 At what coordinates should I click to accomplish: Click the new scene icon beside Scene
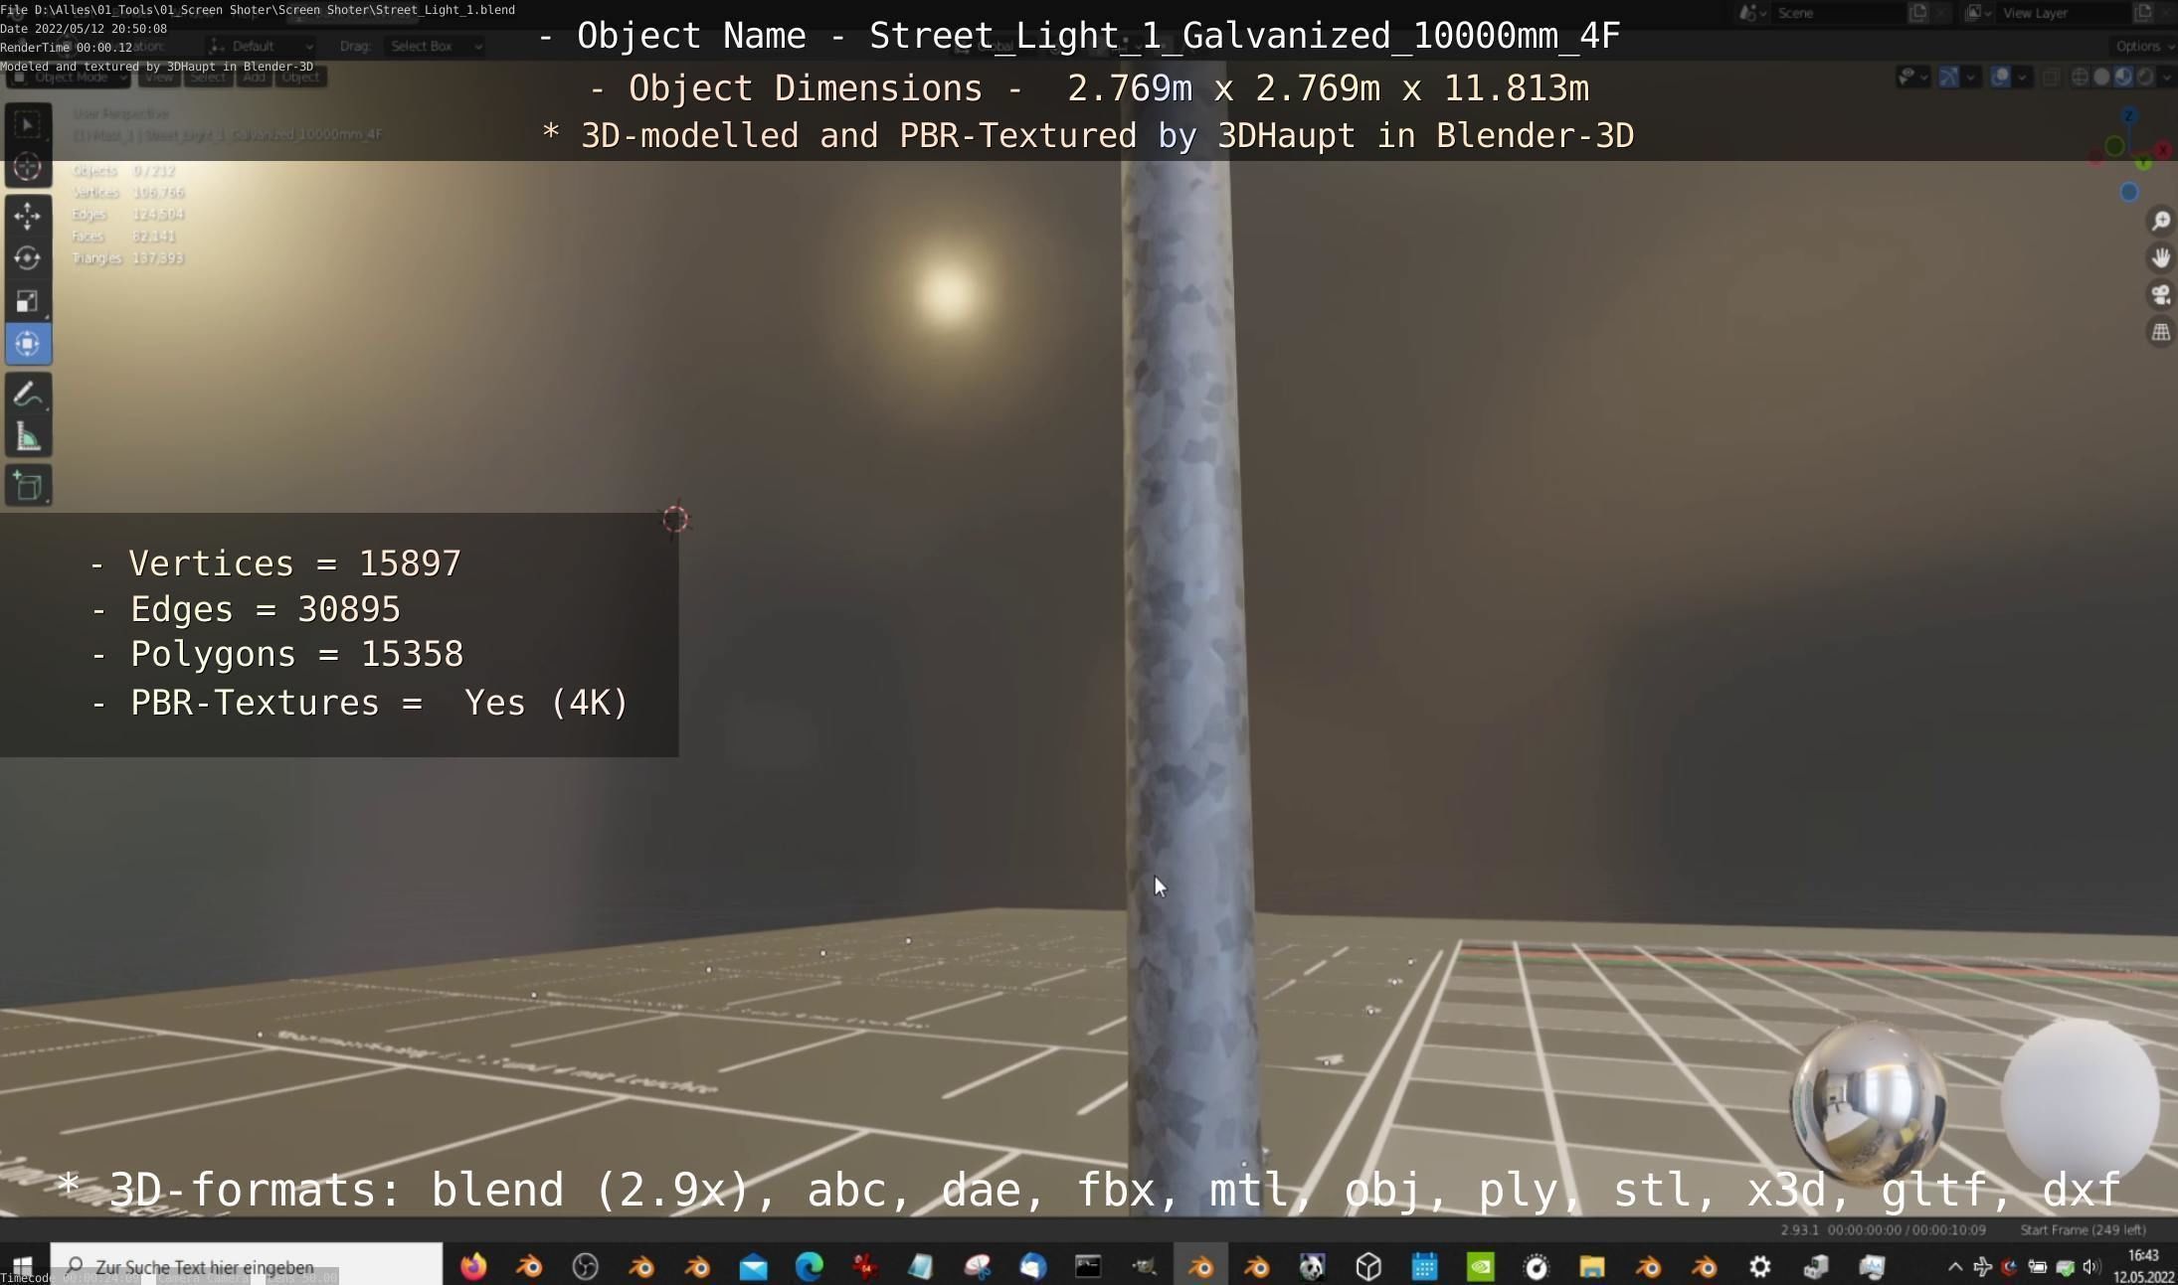point(1917,13)
